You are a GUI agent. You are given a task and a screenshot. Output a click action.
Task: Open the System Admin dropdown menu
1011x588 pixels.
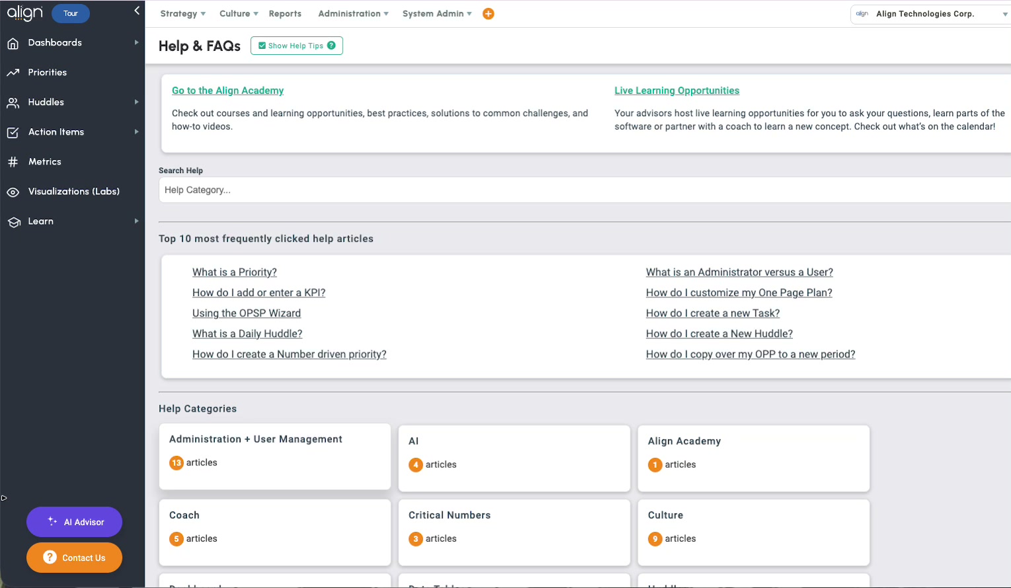437,14
